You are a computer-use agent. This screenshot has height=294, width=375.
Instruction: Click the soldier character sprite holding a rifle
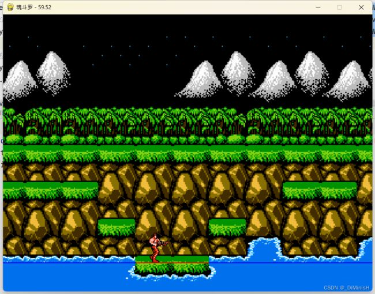(158, 248)
